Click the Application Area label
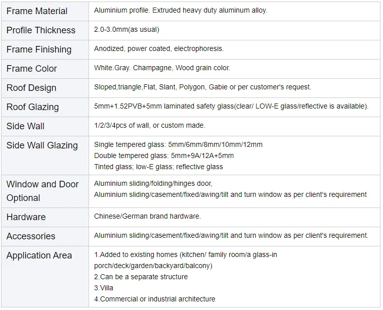 pyautogui.click(x=39, y=255)
